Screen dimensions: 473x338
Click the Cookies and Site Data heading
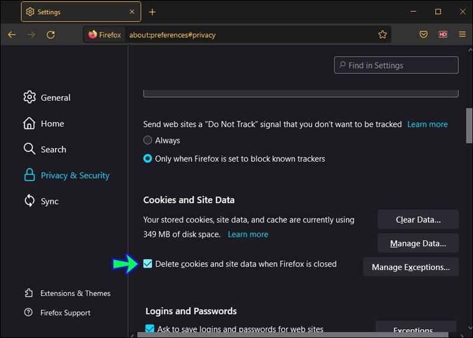click(x=189, y=200)
